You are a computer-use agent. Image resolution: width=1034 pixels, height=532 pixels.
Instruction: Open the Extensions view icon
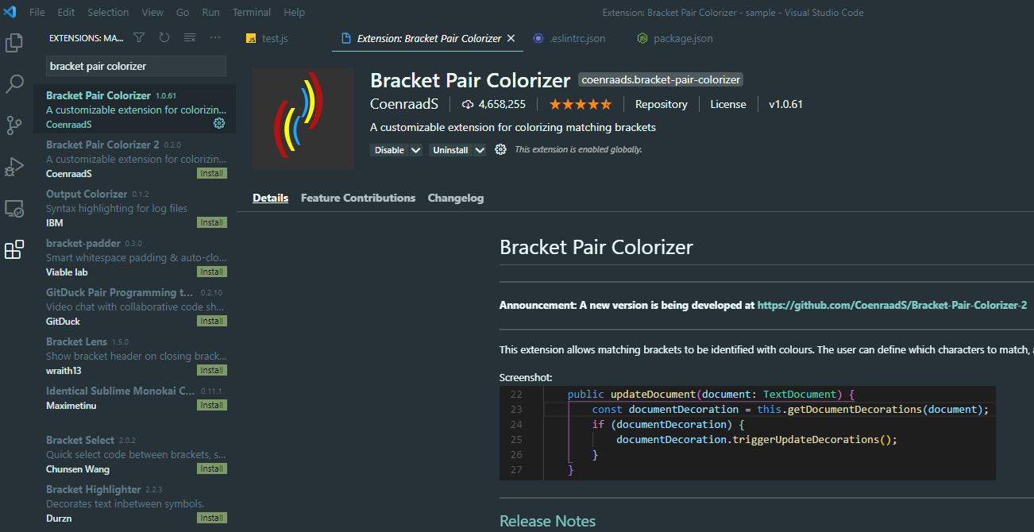coord(14,250)
